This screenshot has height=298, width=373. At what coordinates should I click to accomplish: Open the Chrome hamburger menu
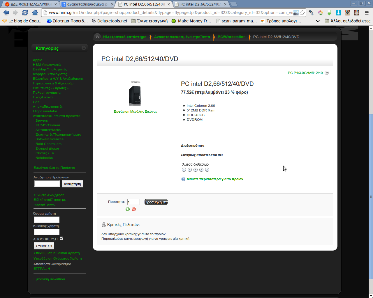click(x=367, y=13)
